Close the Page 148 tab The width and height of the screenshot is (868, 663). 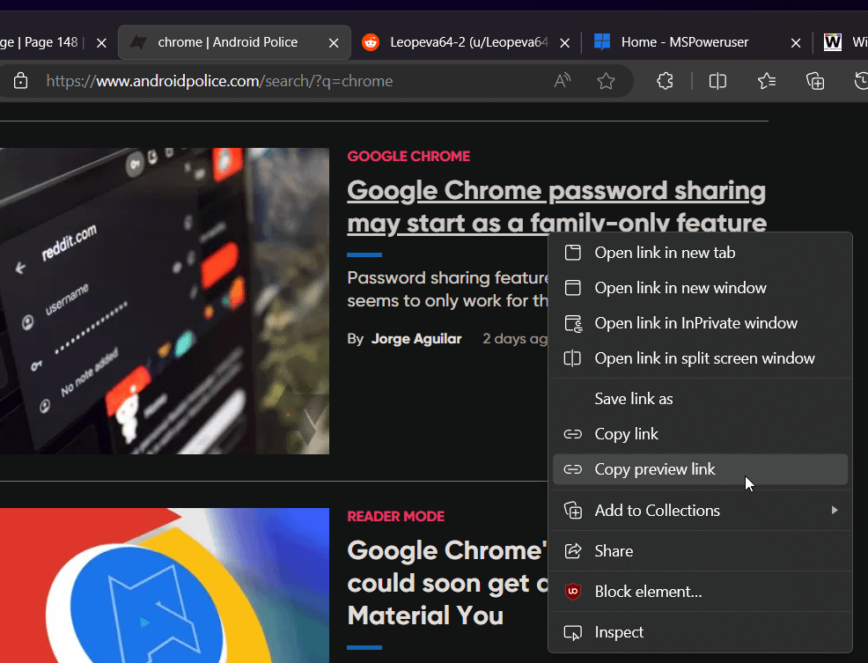click(x=102, y=42)
